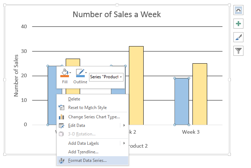Expand the Outline color dropdown arrow

(x=86, y=73)
